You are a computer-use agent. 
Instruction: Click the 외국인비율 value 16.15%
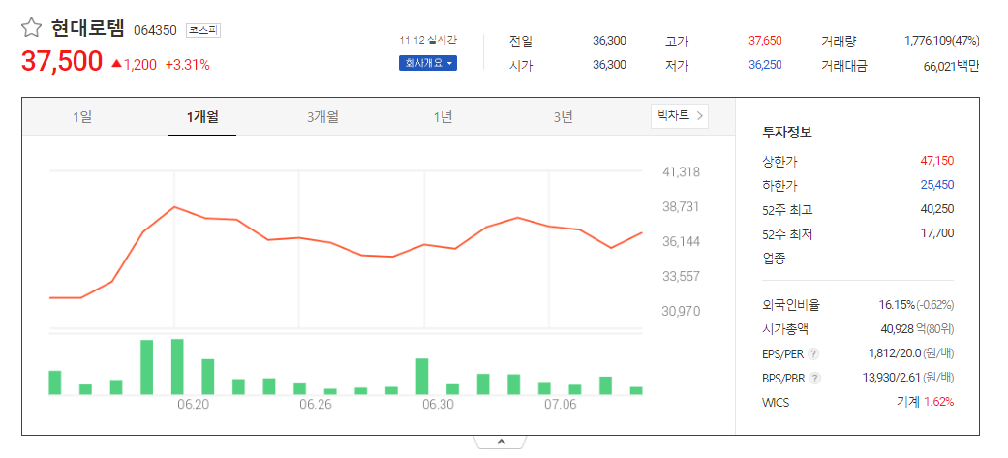tap(896, 305)
